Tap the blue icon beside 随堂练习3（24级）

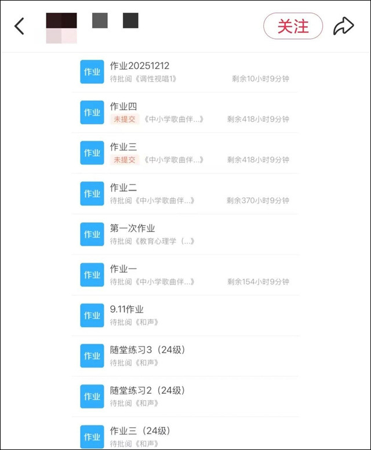coord(92,356)
